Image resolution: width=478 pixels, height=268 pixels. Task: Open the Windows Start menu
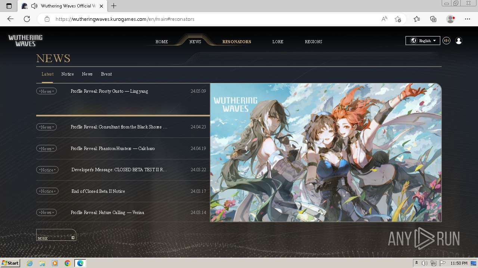click(10, 263)
